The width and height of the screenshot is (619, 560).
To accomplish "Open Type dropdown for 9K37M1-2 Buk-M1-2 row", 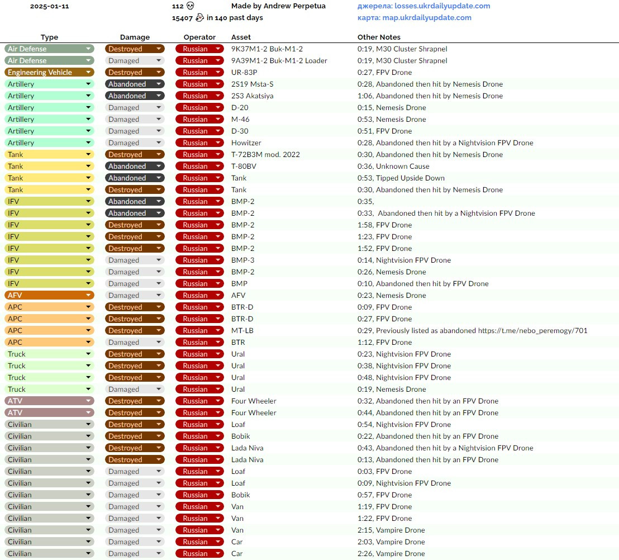I will [49, 49].
